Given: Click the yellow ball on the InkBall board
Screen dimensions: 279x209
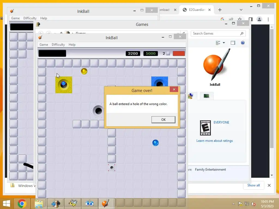Looking at the screenshot, I should coord(84,71).
